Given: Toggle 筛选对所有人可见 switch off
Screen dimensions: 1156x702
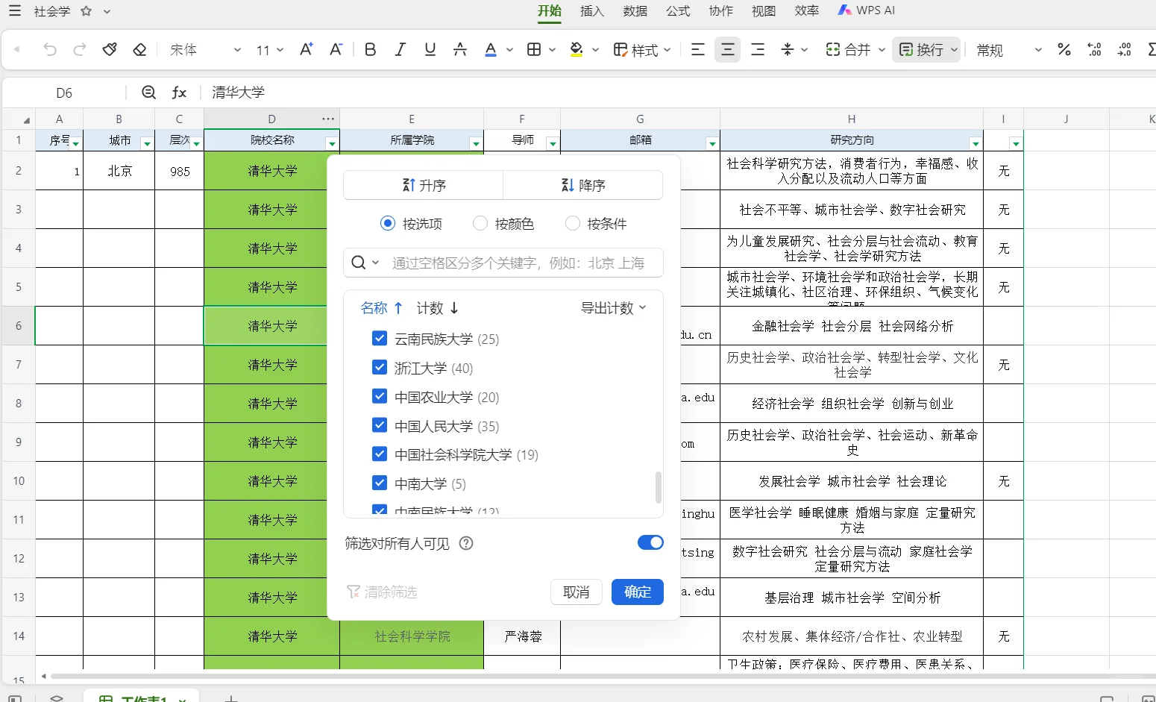Looking at the screenshot, I should coord(650,542).
